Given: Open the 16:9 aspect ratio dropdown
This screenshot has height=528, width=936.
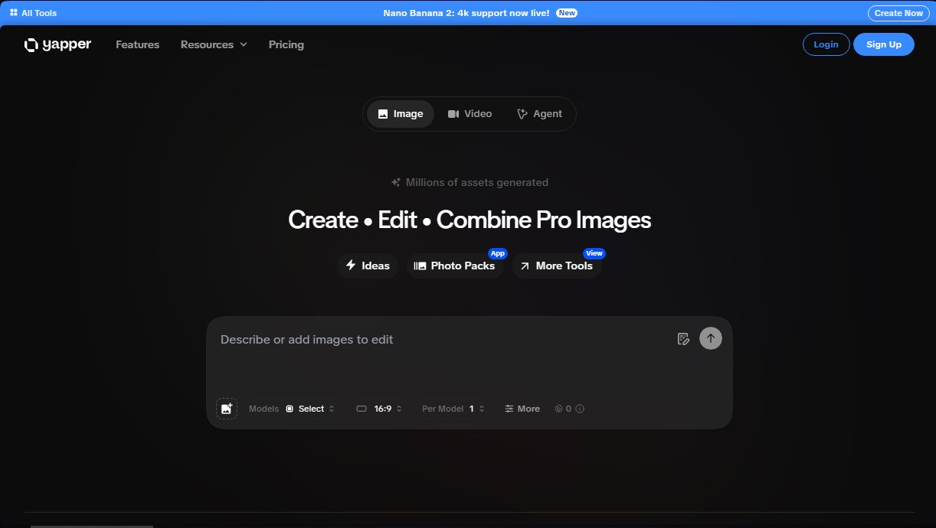Looking at the screenshot, I should [379, 409].
